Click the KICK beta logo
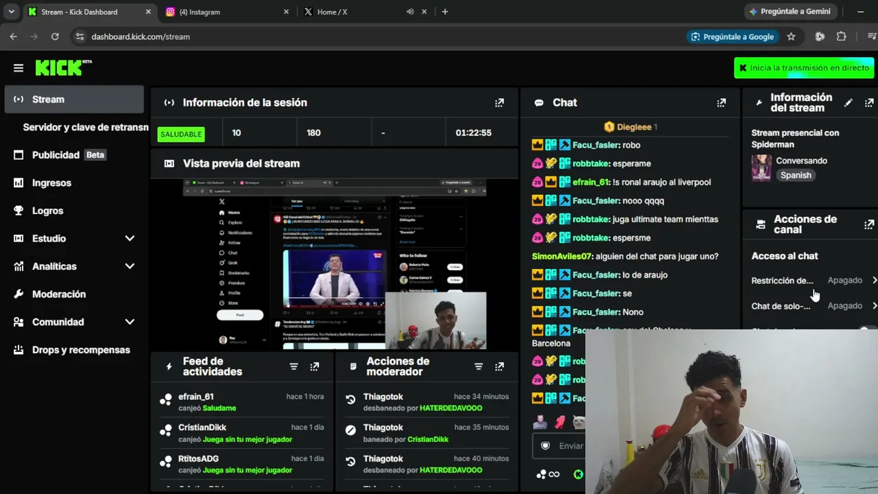The height and width of the screenshot is (494, 878). pyautogui.click(x=63, y=67)
